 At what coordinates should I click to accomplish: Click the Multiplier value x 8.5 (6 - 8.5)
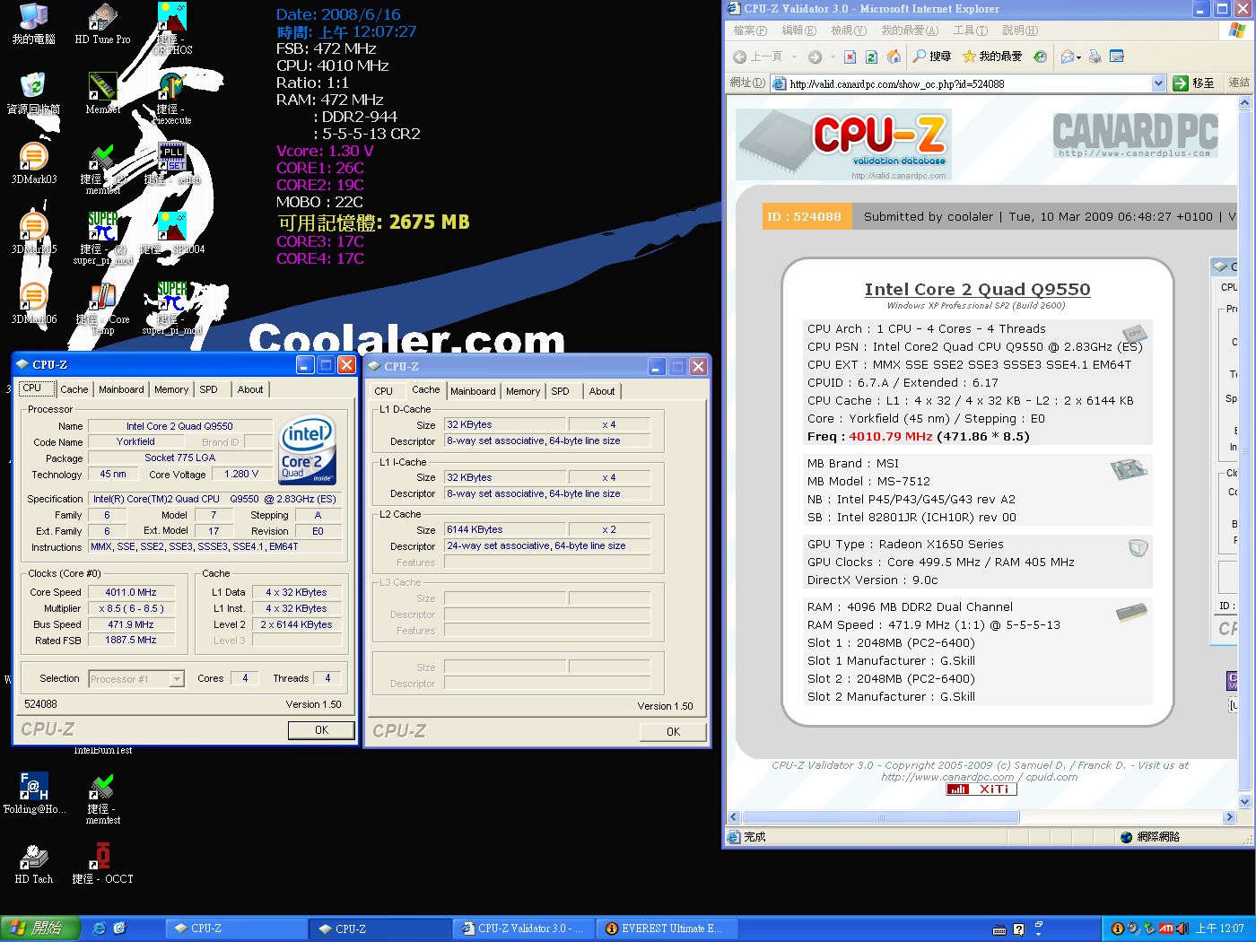[131, 608]
